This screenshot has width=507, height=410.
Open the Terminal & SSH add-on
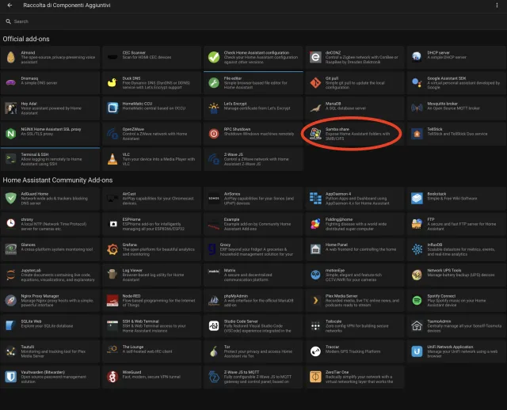click(51, 158)
